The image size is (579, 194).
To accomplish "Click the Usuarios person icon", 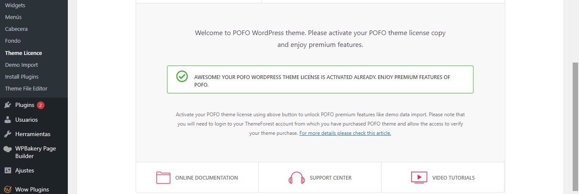I will [8, 120].
